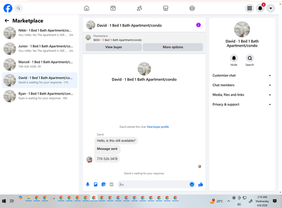Open the Marketplace storefront icon
The image size is (282, 208).
pyautogui.click(x=166, y=8)
